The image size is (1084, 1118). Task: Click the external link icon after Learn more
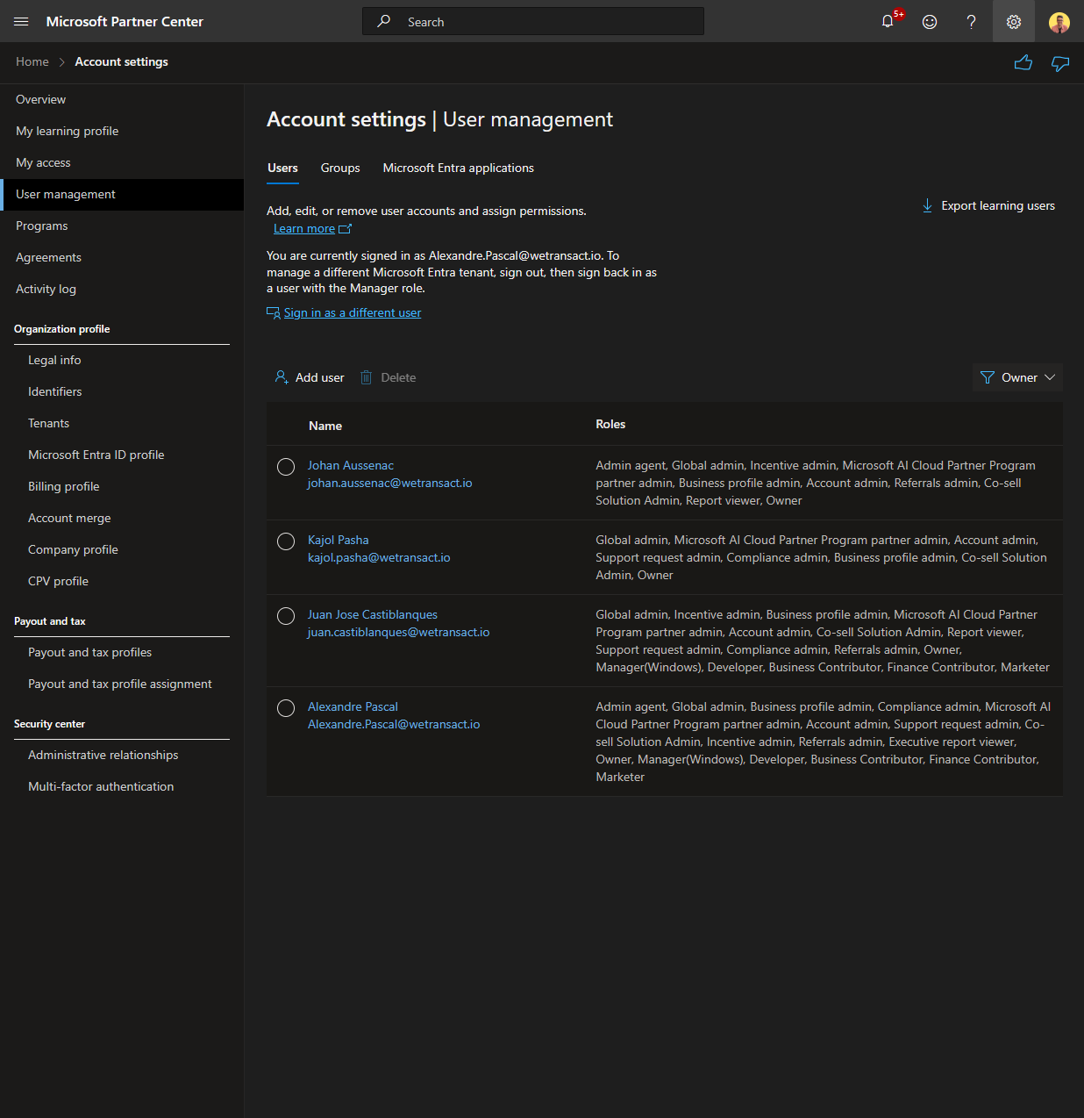pyautogui.click(x=345, y=229)
